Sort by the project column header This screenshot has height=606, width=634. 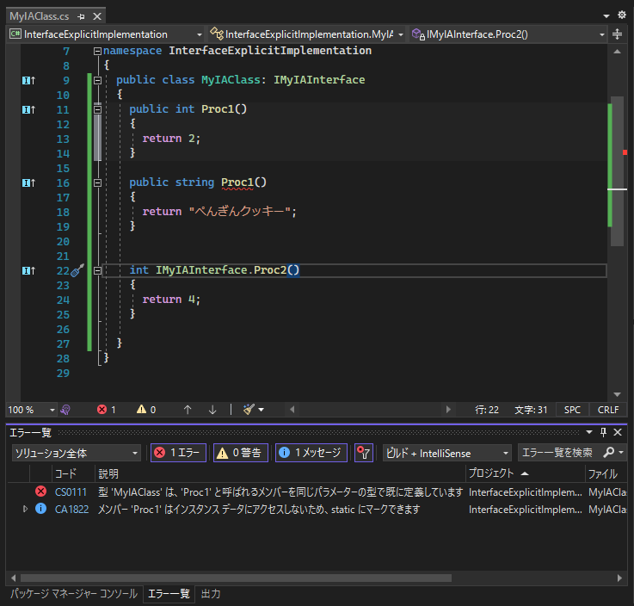525,473
